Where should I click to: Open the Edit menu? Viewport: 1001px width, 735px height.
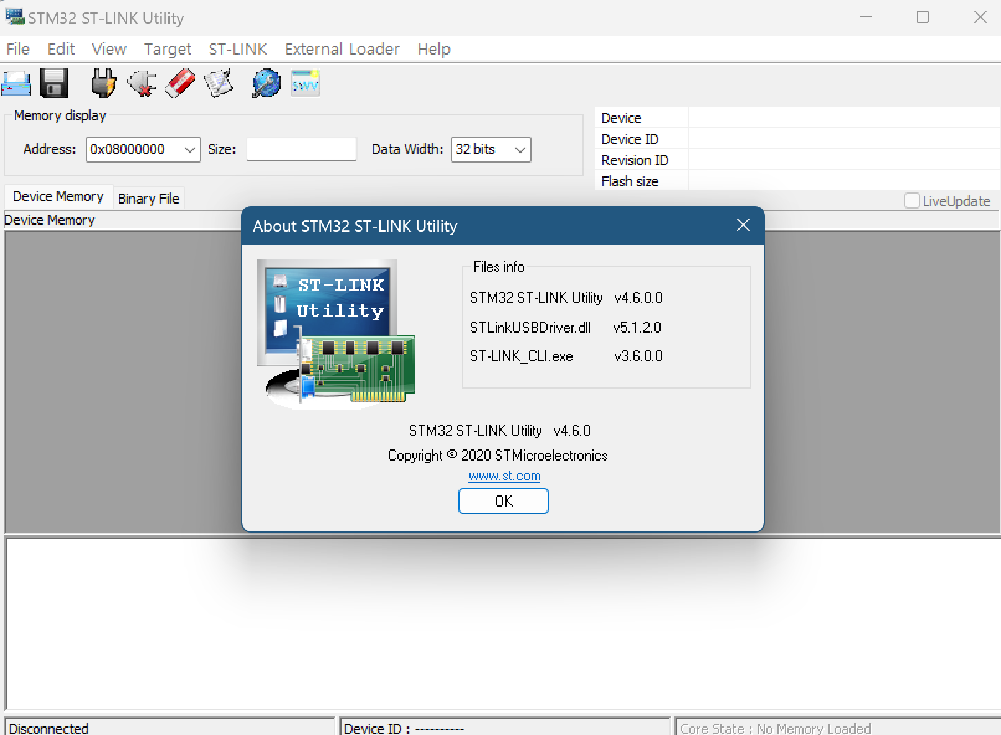(61, 49)
